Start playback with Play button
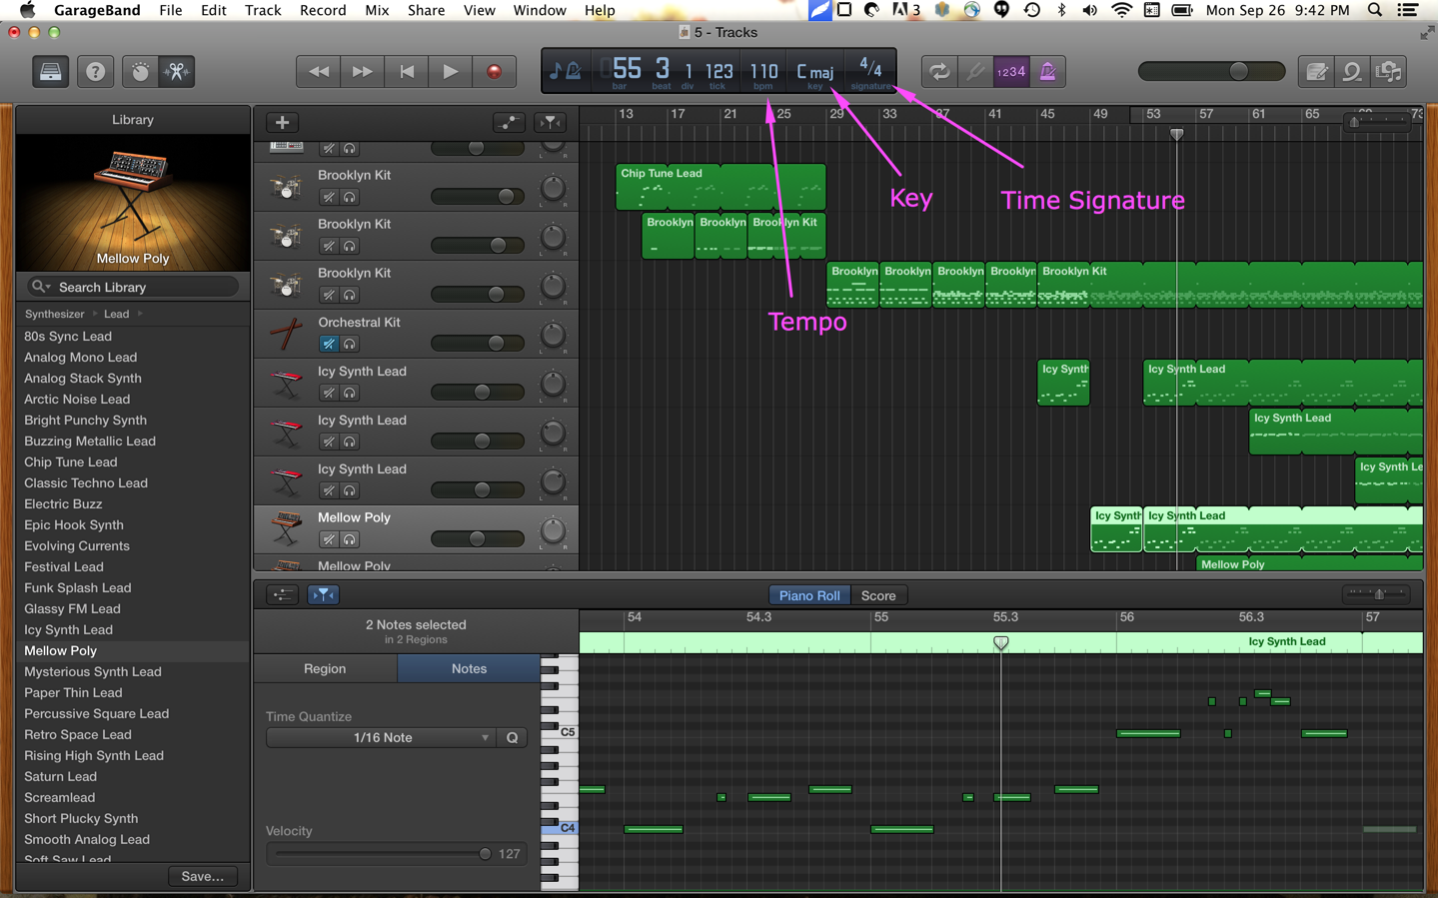Screen dimensions: 1438x898 click(x=450, y=72)
